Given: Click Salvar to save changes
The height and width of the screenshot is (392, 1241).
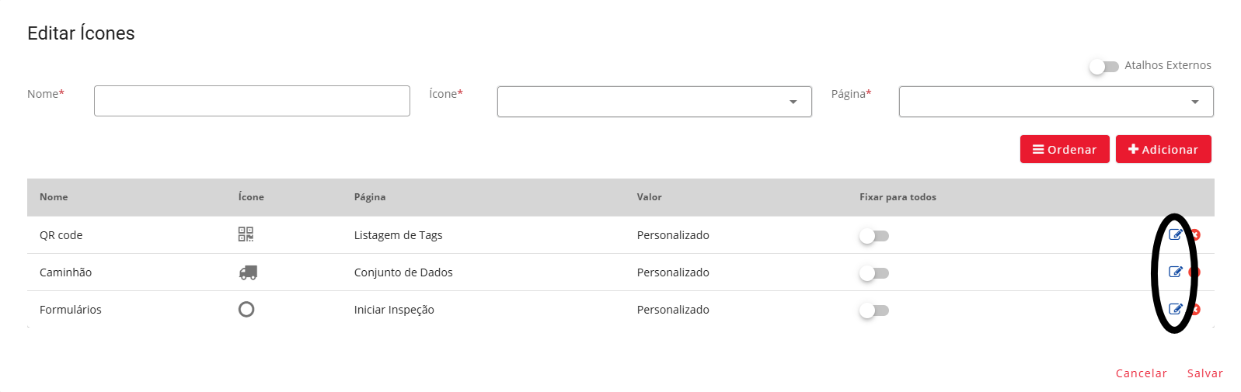Looking at the screenshot, I should pos(1204,373).
